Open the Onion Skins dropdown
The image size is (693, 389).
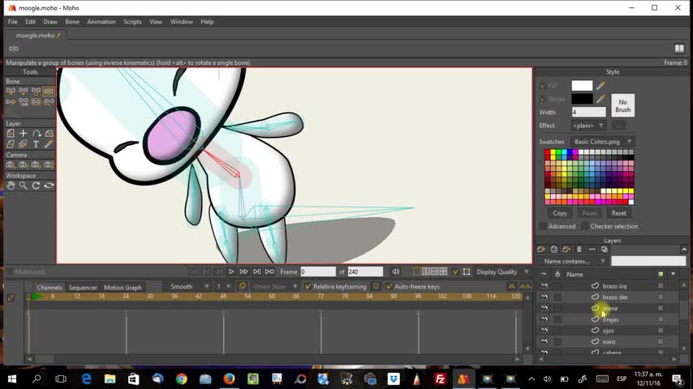pyautogui.click(x=274, y=287)
